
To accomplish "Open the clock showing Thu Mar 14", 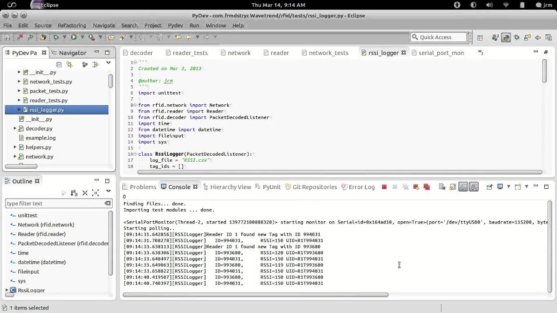I will click(278, 5).
